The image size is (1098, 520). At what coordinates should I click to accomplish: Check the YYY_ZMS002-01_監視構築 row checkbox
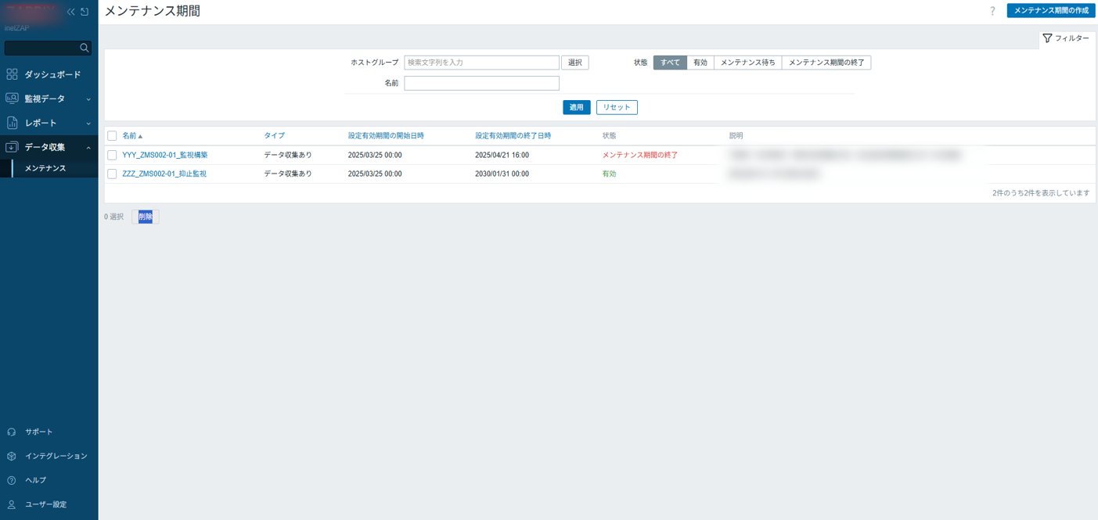[112, 155]
